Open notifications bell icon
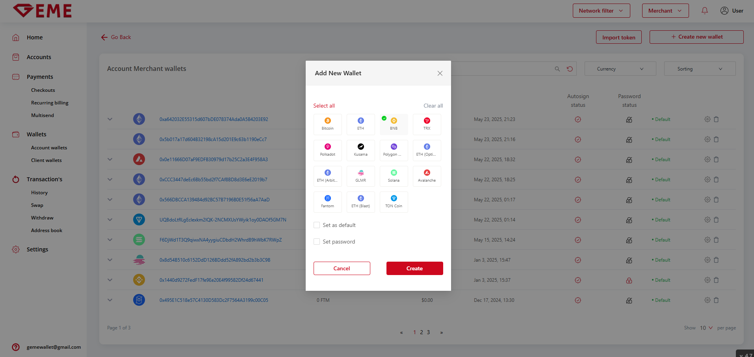Image resolution: width=754 pixels, height=357 pixels. coord(704,11)
